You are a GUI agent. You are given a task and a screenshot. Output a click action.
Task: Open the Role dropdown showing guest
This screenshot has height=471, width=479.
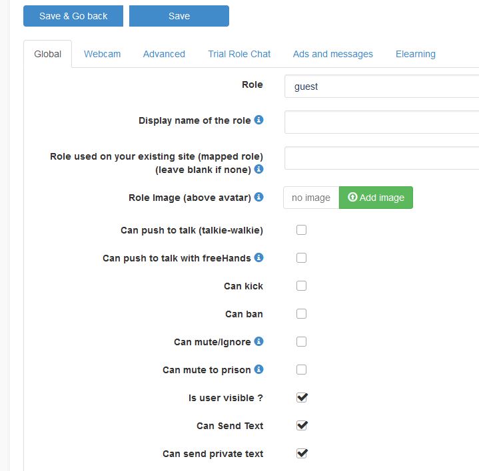[x=382, y=86]
